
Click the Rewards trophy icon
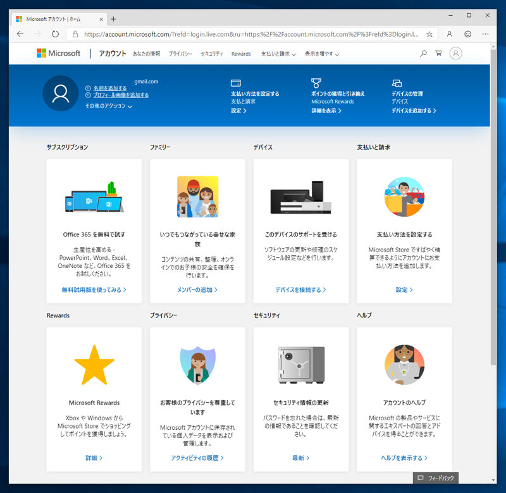point(316,83)
